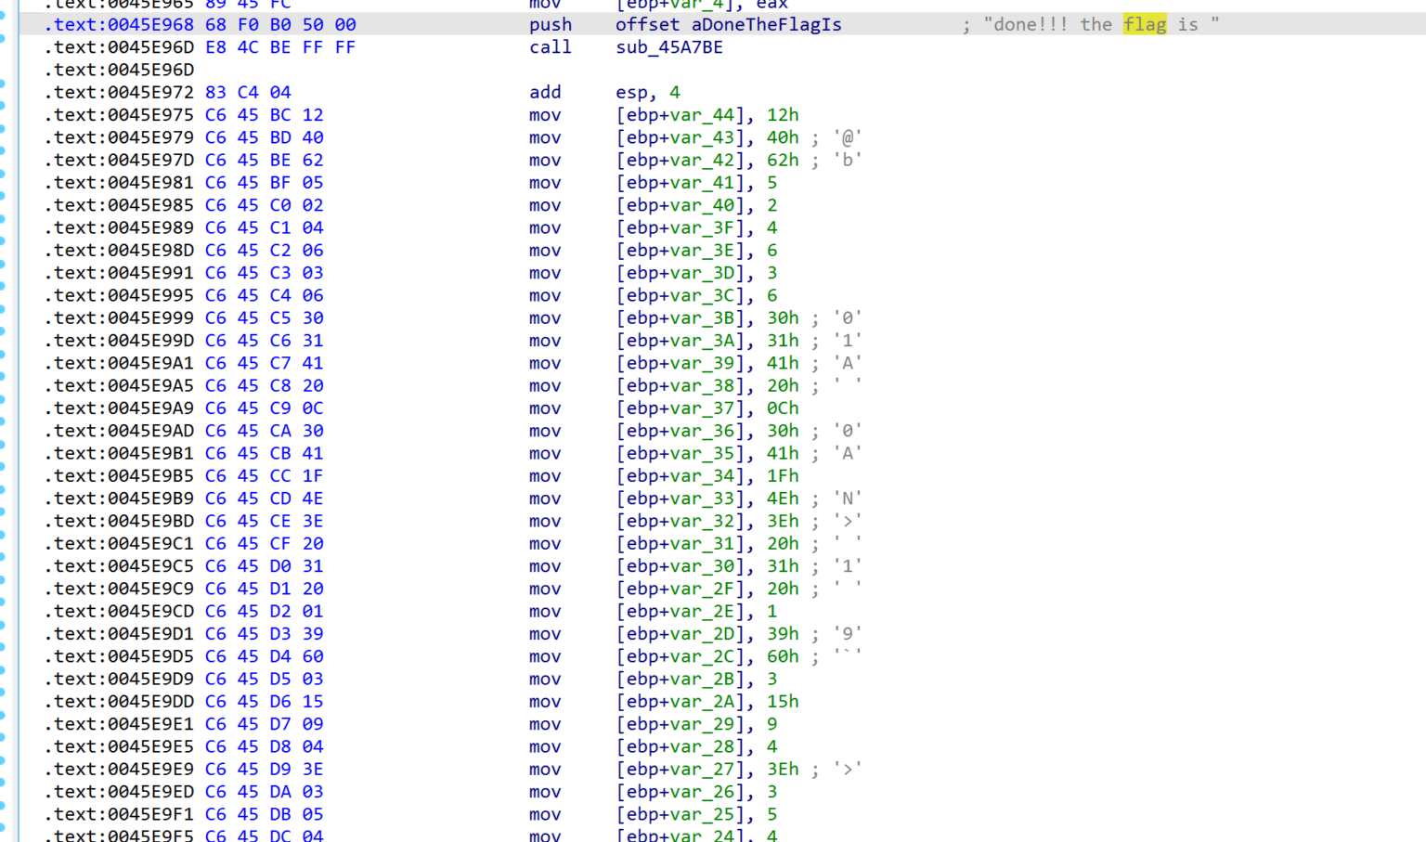The width and height of the screenshot is (1426, 842).
Task: Click operand [ebp+var_2D]
Action: 681,634
